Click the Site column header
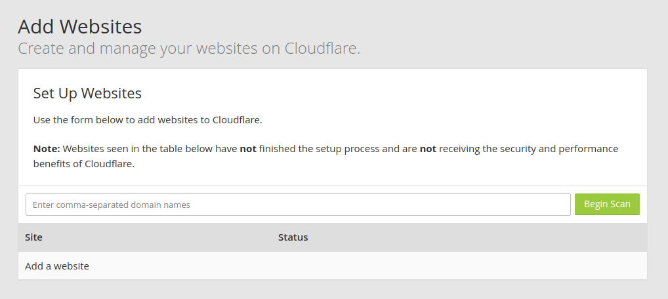This screenshot has width=668, height=299. [33, 237]
